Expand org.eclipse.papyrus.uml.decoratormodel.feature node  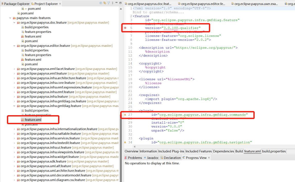[x=14, y=175]
